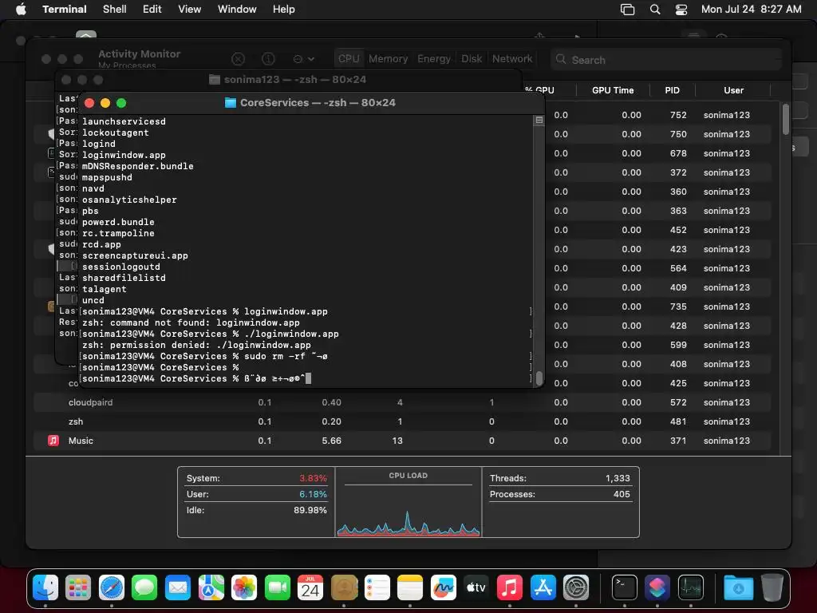
Task: Open System Settings from the Dock
Action: coord(576,587)
